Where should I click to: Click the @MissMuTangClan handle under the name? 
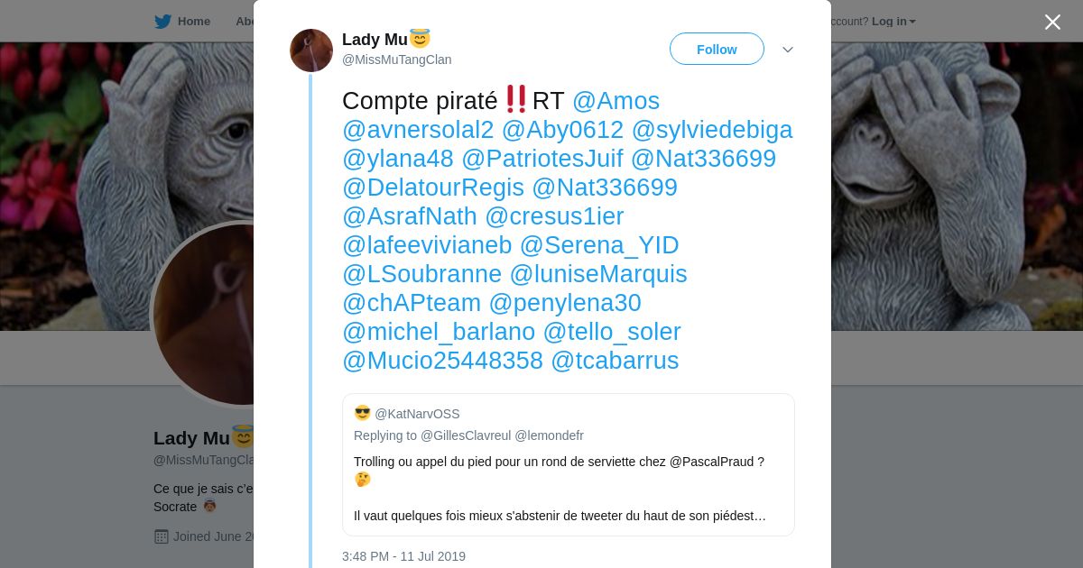pyautogui.click(x=397, y=60)
